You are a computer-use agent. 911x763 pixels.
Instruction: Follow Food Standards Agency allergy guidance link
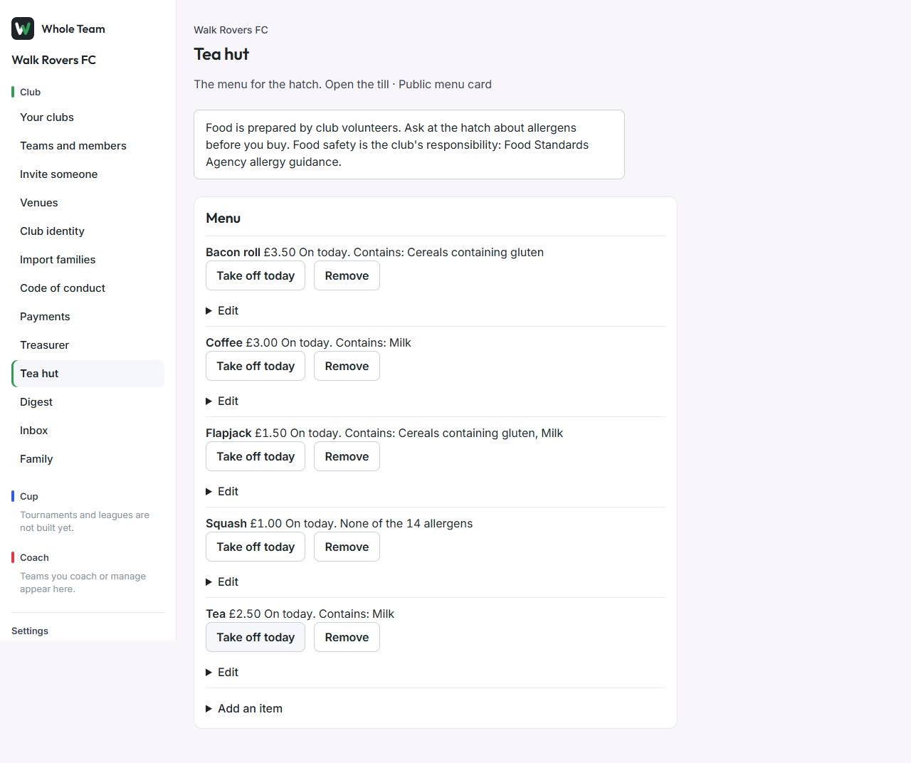click(397, 154)
